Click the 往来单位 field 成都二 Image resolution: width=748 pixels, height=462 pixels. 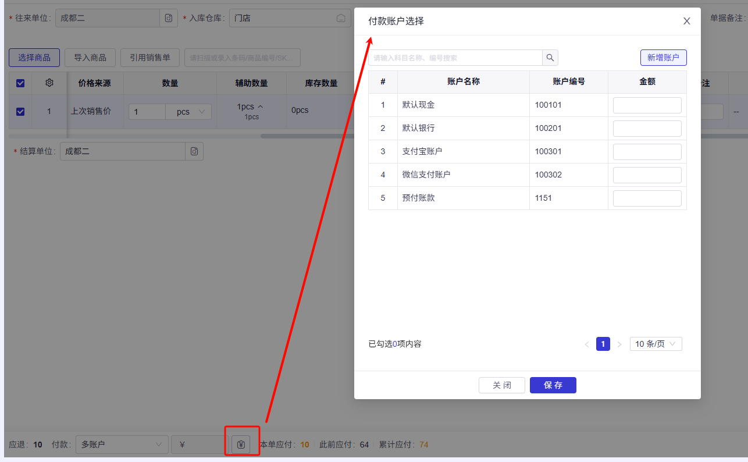108,18
